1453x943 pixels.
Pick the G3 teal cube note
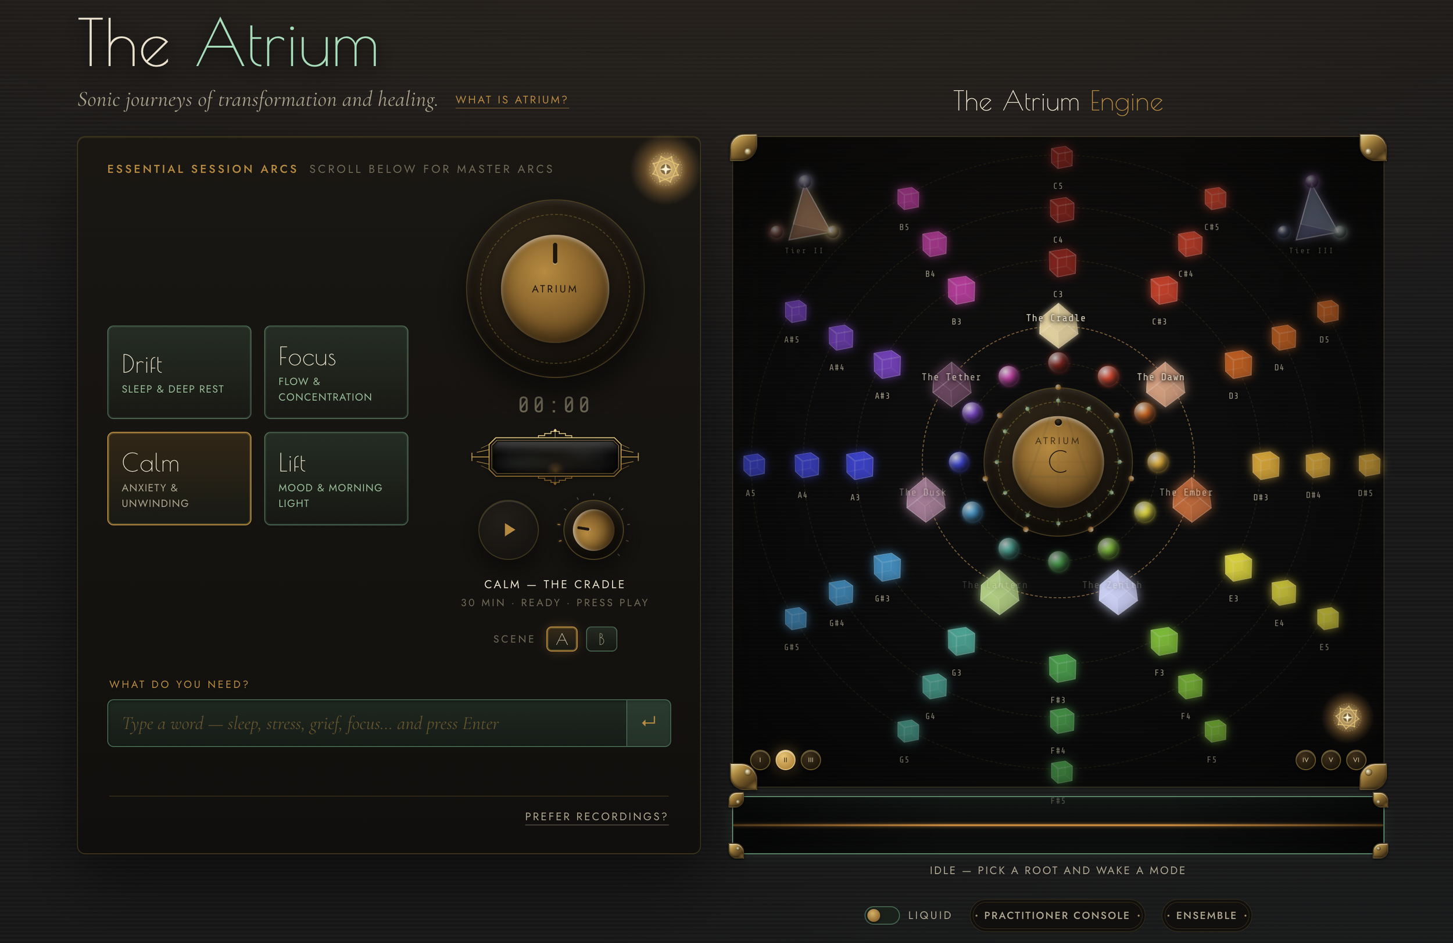960,641
